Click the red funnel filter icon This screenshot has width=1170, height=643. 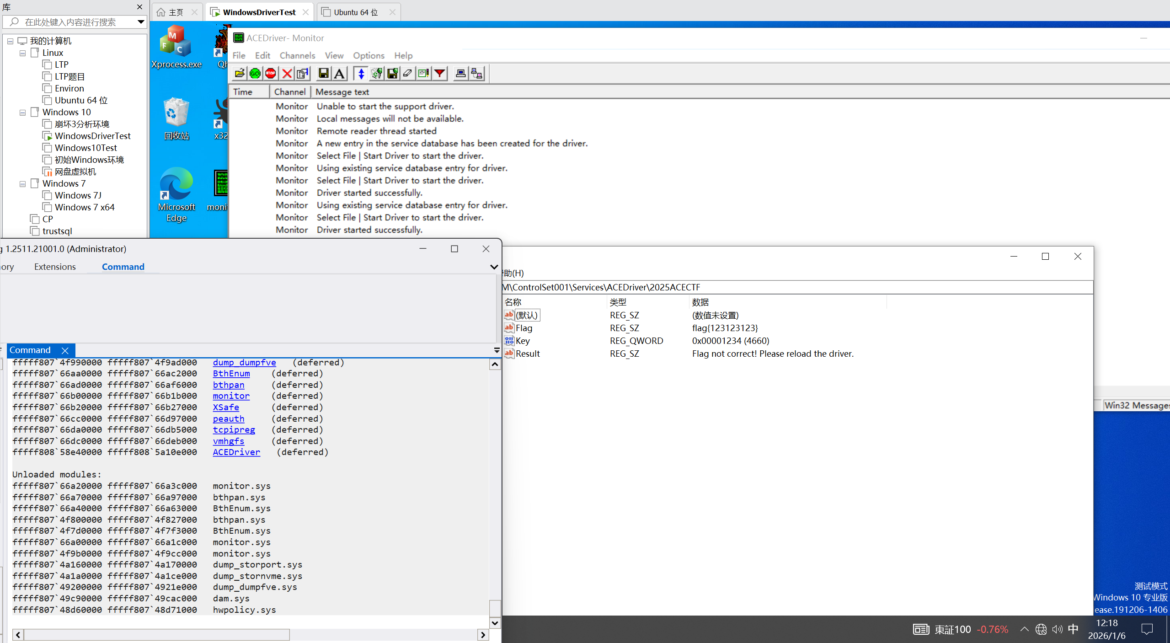tap(439, 74)
